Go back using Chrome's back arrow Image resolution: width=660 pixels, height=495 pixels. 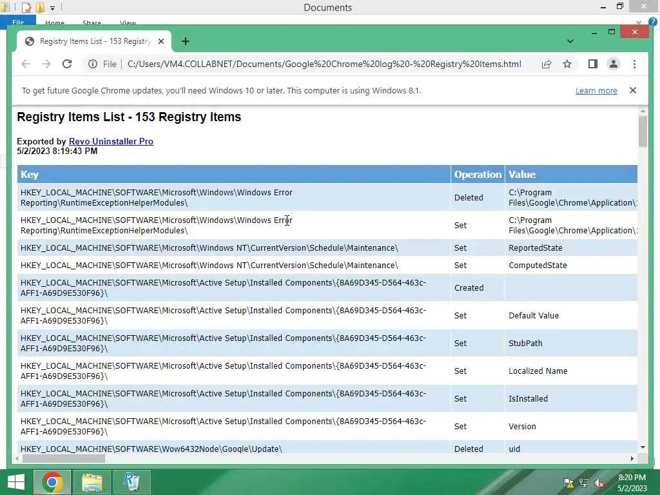(x=26, y=64)
